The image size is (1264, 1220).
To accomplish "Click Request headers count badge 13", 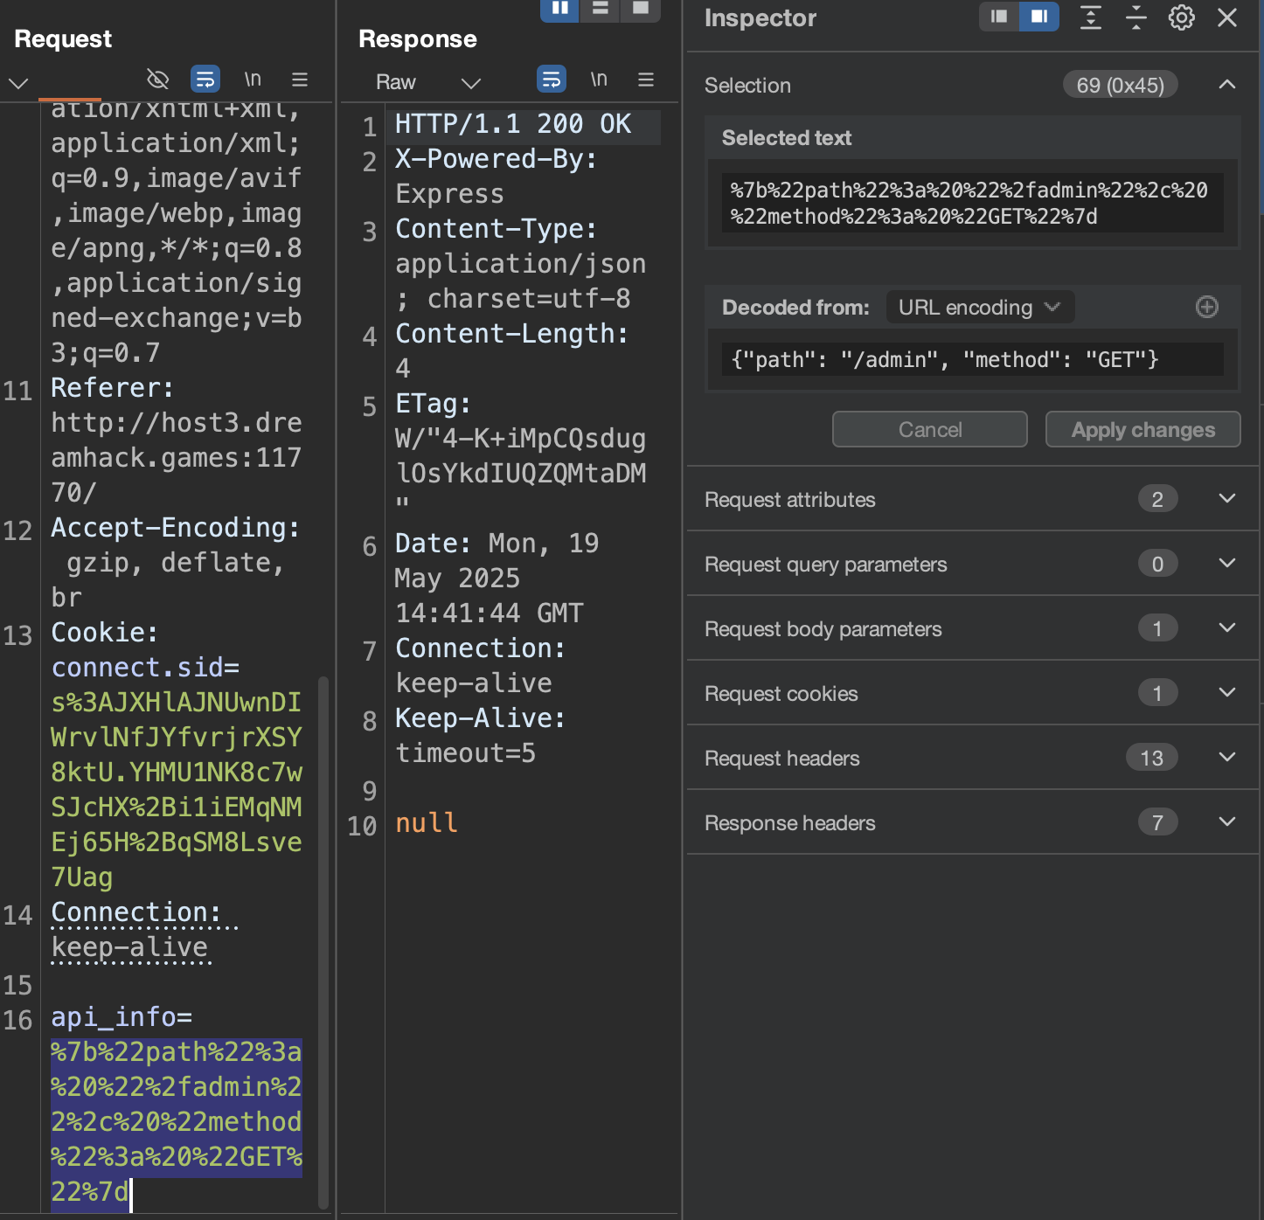I will [x=1151, y=758].
